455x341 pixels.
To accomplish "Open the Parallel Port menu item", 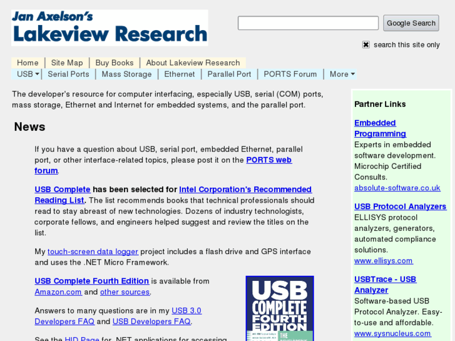I will 229,74.
